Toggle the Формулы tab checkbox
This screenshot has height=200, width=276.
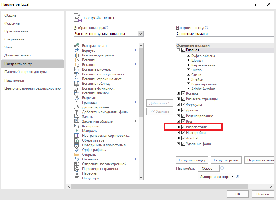tap(183, 105)
